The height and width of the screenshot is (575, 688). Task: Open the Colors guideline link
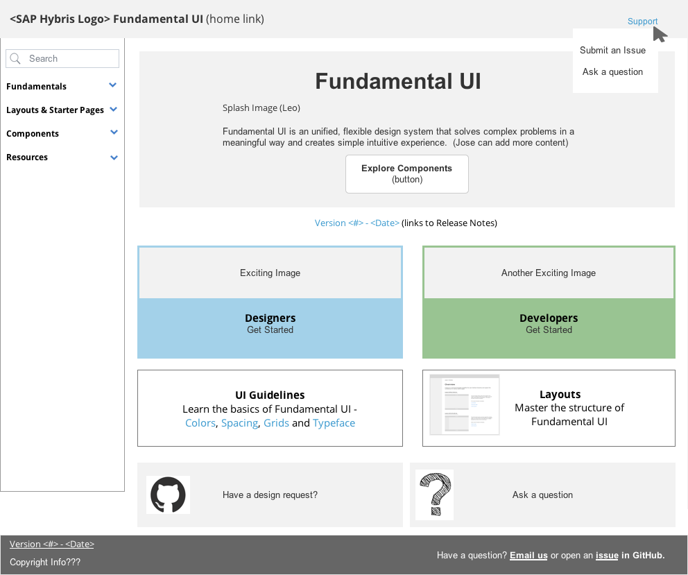pos(200,422)
